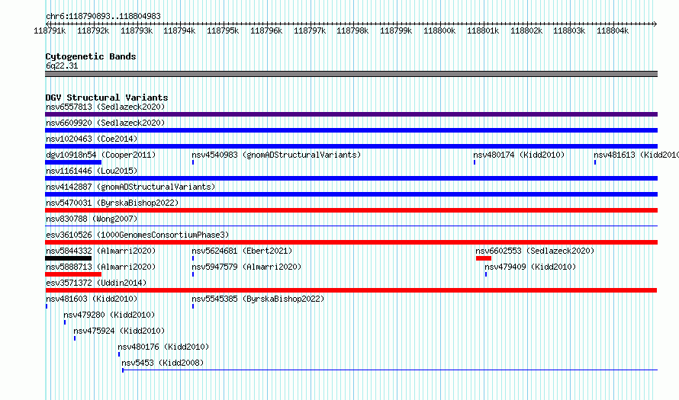Select the nsv479280 (Kidd2010) label
The height and width of the screenshot is (400, 679).
(109, 315)
